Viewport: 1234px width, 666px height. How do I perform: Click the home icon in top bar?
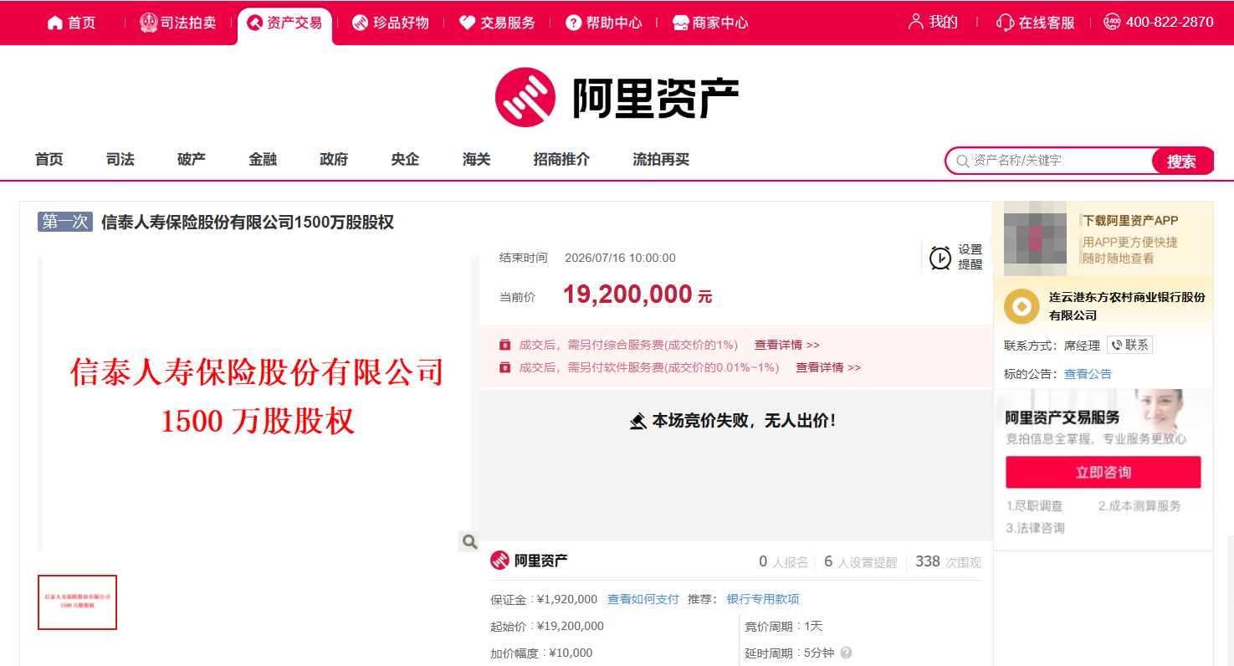pyautogui.click(x=55, y=23)
